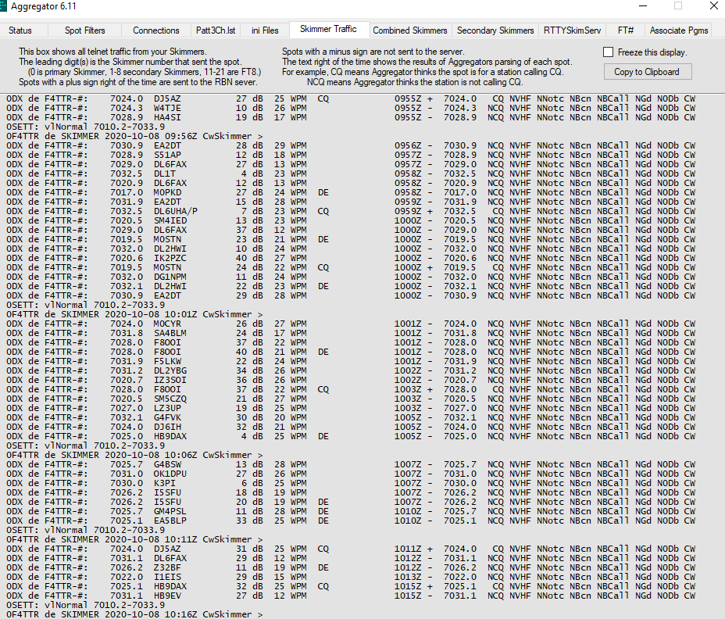Click the SKIMMER 2020-10-08 10:16Z line
The image size is (725, 619).
134,614
